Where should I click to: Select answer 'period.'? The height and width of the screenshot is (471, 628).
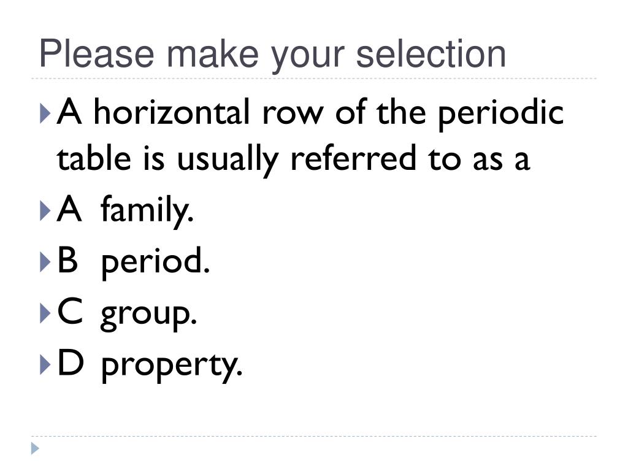point(155,261)
